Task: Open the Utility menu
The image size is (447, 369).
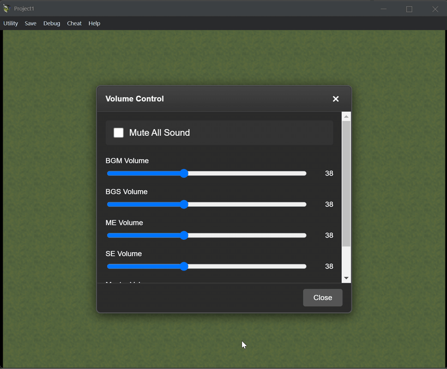Action: [x=10, y=23]
